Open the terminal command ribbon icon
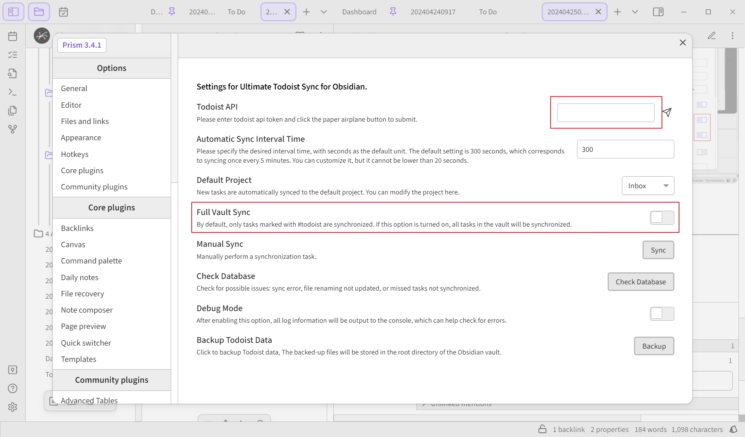745x437 pixels. click(13, 92)
